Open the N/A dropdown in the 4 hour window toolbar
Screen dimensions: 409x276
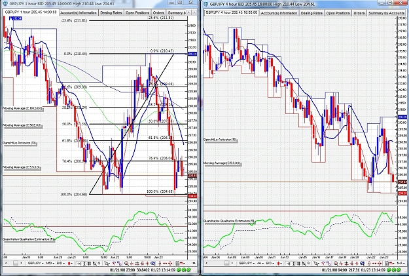[400, 263]
